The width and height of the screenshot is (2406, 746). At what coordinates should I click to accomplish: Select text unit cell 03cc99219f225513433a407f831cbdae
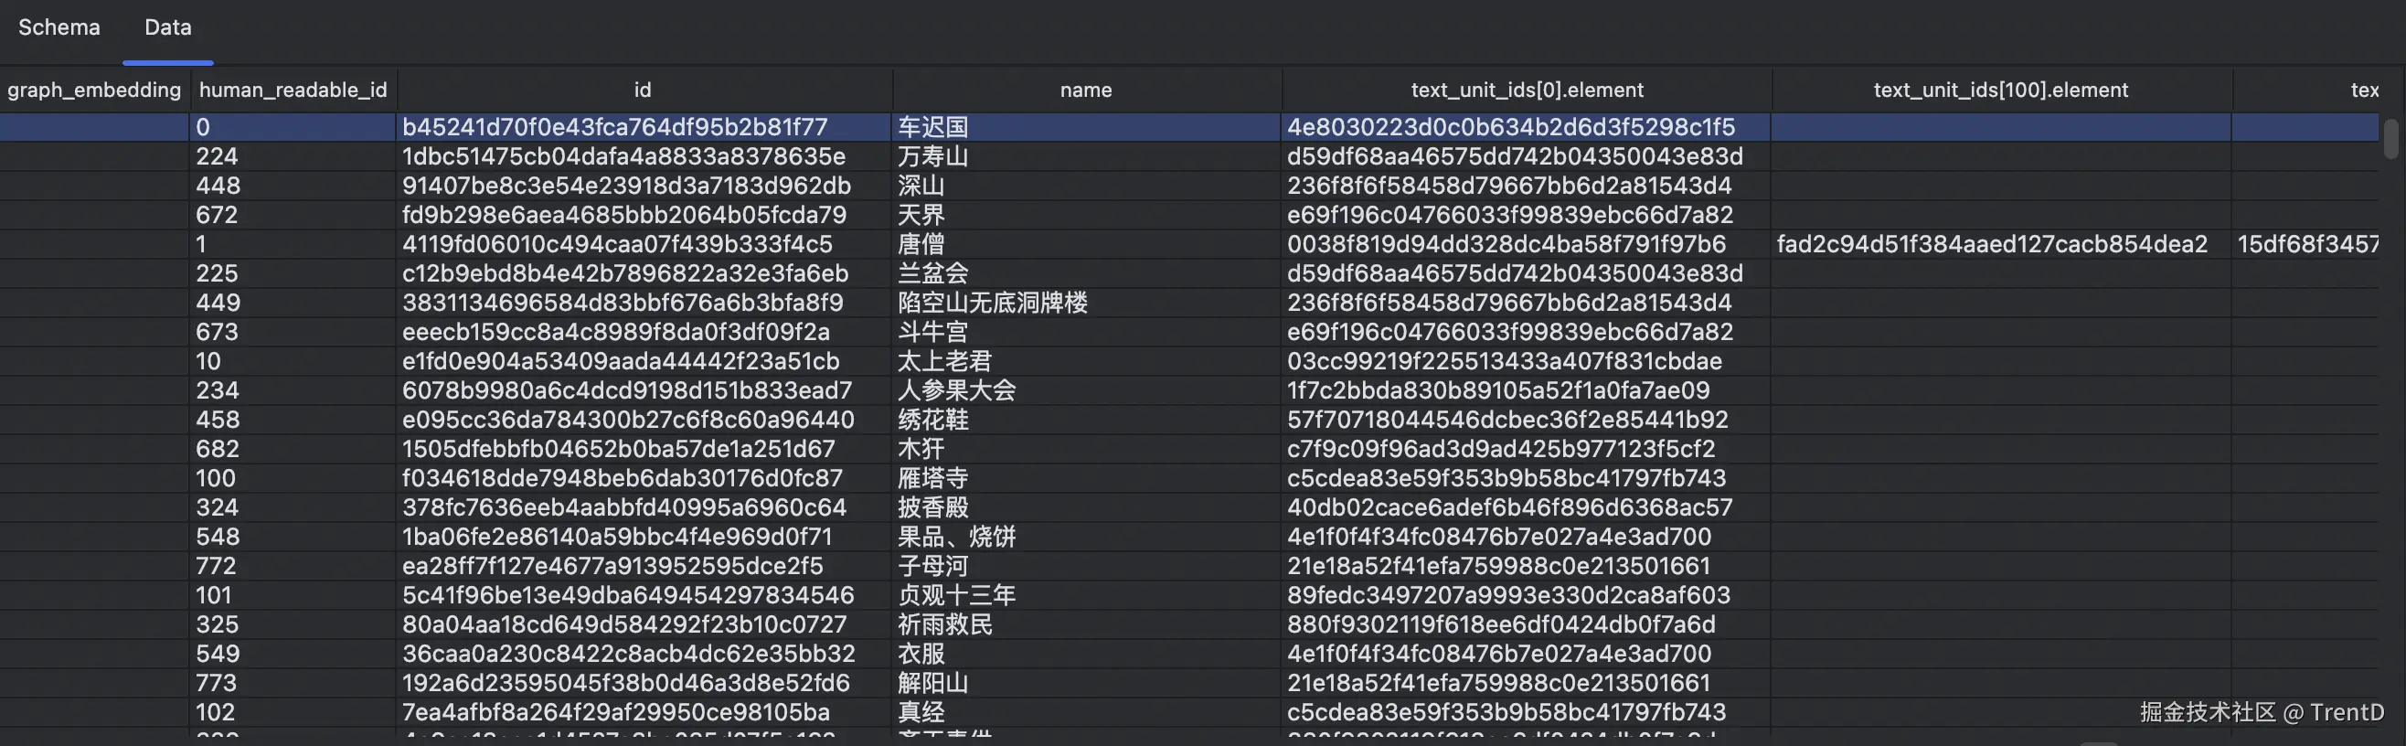pyautogui.click(x=1528, y=360)
